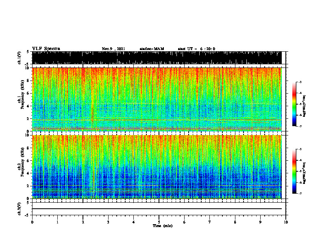322x249 pixels.
Task: Click time axis tick label "9"
Action: (260, 222)
